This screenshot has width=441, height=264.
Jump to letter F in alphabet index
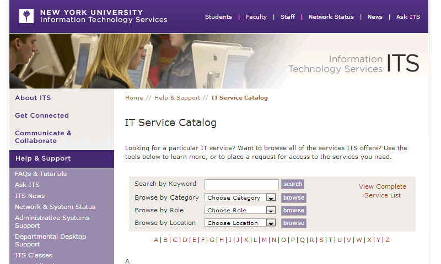(x=203, y=240)
